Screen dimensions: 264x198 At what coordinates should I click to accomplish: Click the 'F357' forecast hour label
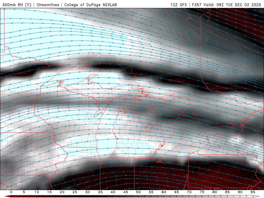click(197, 5)
